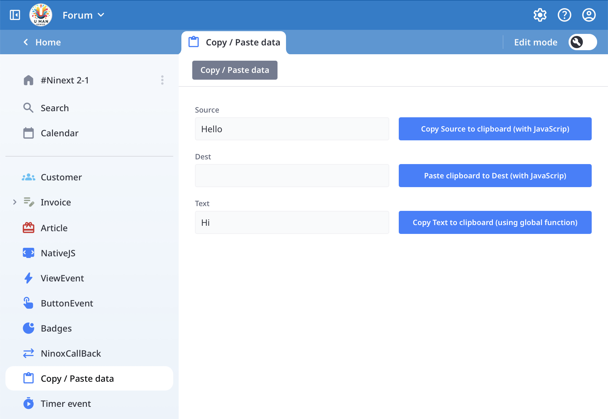Viewport: 608px width, 419px height.
Task: Click the Invoice list-pencil icon
Action: [29, 202]
